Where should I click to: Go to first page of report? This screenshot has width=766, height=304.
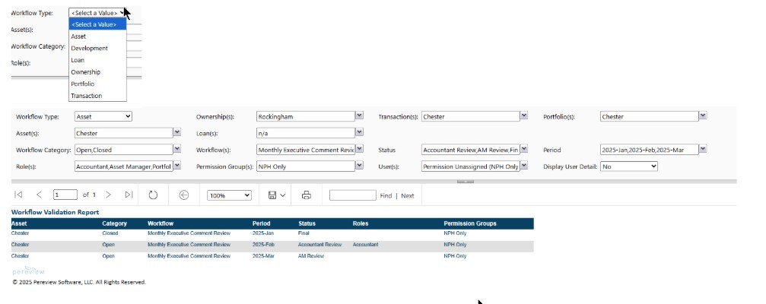point(18,195)
